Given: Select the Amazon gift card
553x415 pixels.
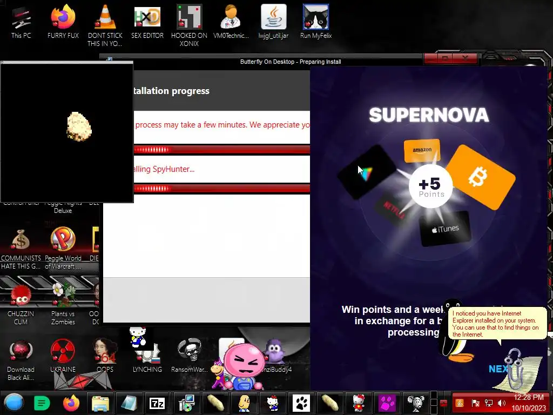Looking at the screenshot, I should click(x=422, y=151).
